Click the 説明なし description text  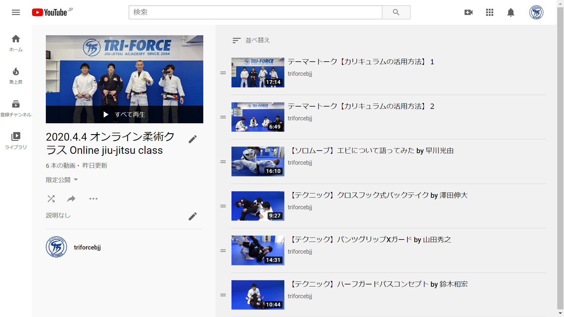pyautogui.click(x=58, y=215)
